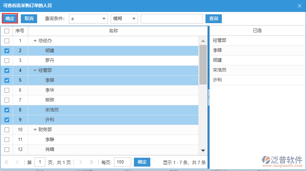Click the panel splitter collapse arrow
This screenshot has width=306, height=171.
pyautogui.click(x=209, y=97)
